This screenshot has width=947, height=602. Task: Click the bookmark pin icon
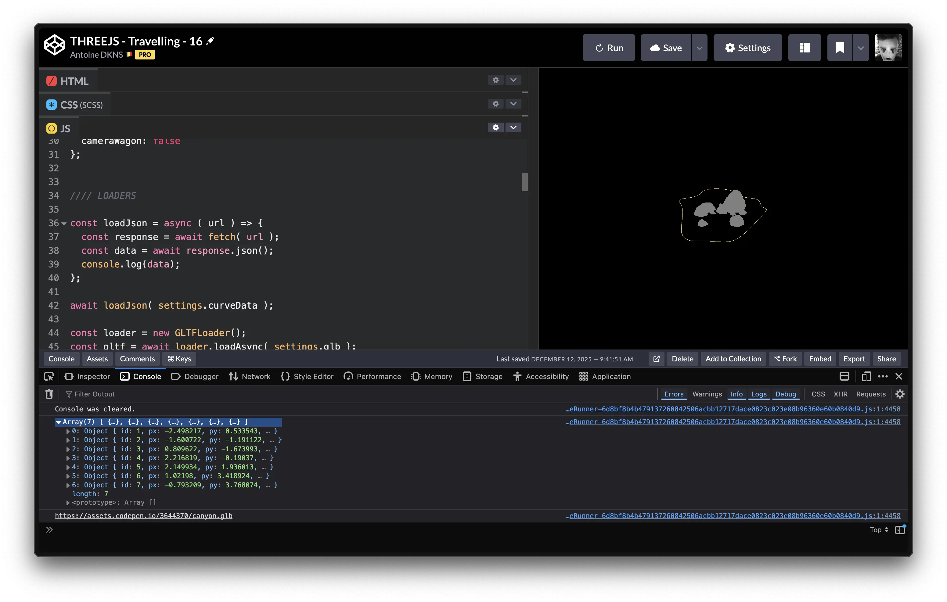839,48
